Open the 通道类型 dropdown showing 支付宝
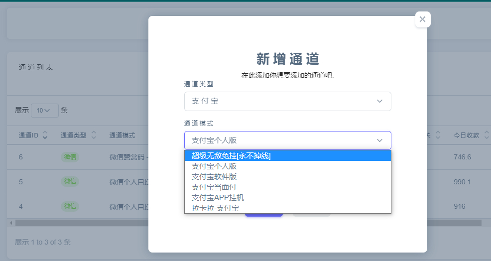This screenshot has width=491, height=261. point(287,101)
